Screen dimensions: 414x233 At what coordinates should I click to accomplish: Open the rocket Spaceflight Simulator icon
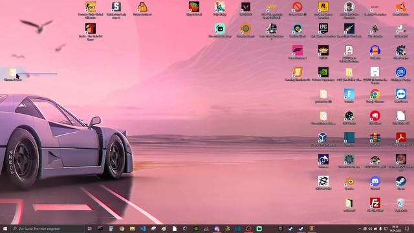coord(349,30)
